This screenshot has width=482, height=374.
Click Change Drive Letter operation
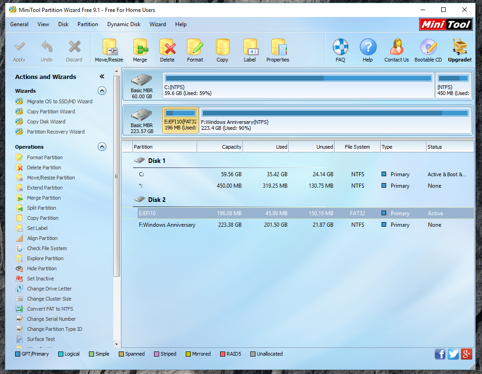coord(49,289)
